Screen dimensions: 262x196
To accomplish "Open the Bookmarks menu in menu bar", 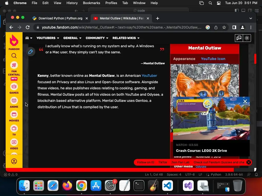I will click(x=91, y=3).
